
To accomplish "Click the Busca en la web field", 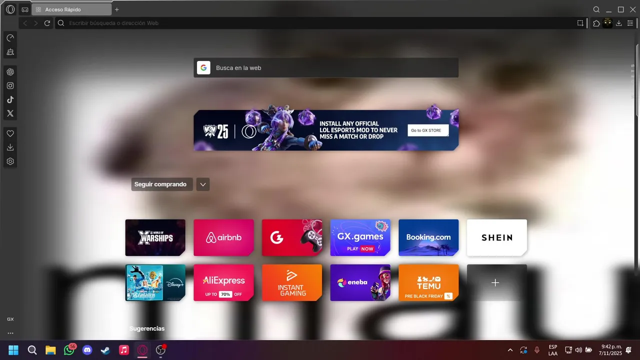I will tap(326, 67).
